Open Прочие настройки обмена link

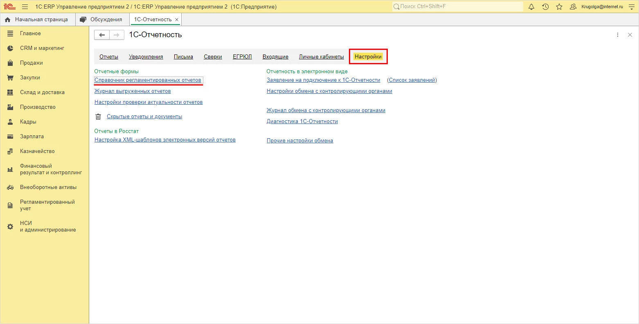[300, 141]
